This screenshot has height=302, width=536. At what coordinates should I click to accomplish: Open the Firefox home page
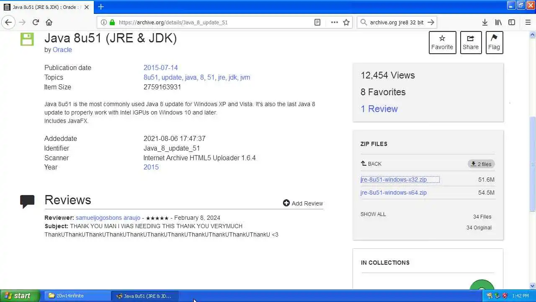pos(49,22)
